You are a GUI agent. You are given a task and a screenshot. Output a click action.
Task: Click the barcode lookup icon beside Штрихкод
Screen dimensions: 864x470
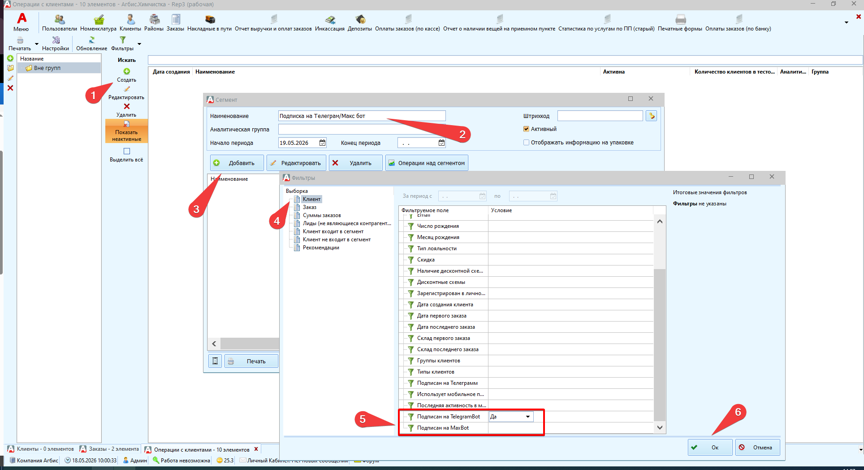point(652,116)
